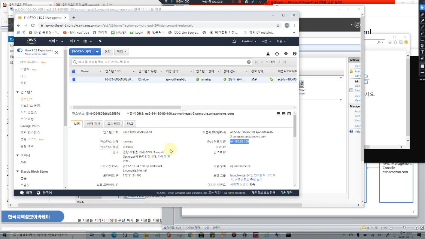Collapse the 인스턴스 sidebar section

(18, 92)
